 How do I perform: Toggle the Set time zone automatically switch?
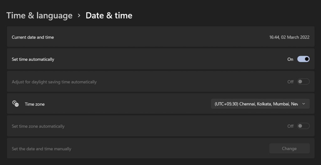coord(303,126)
